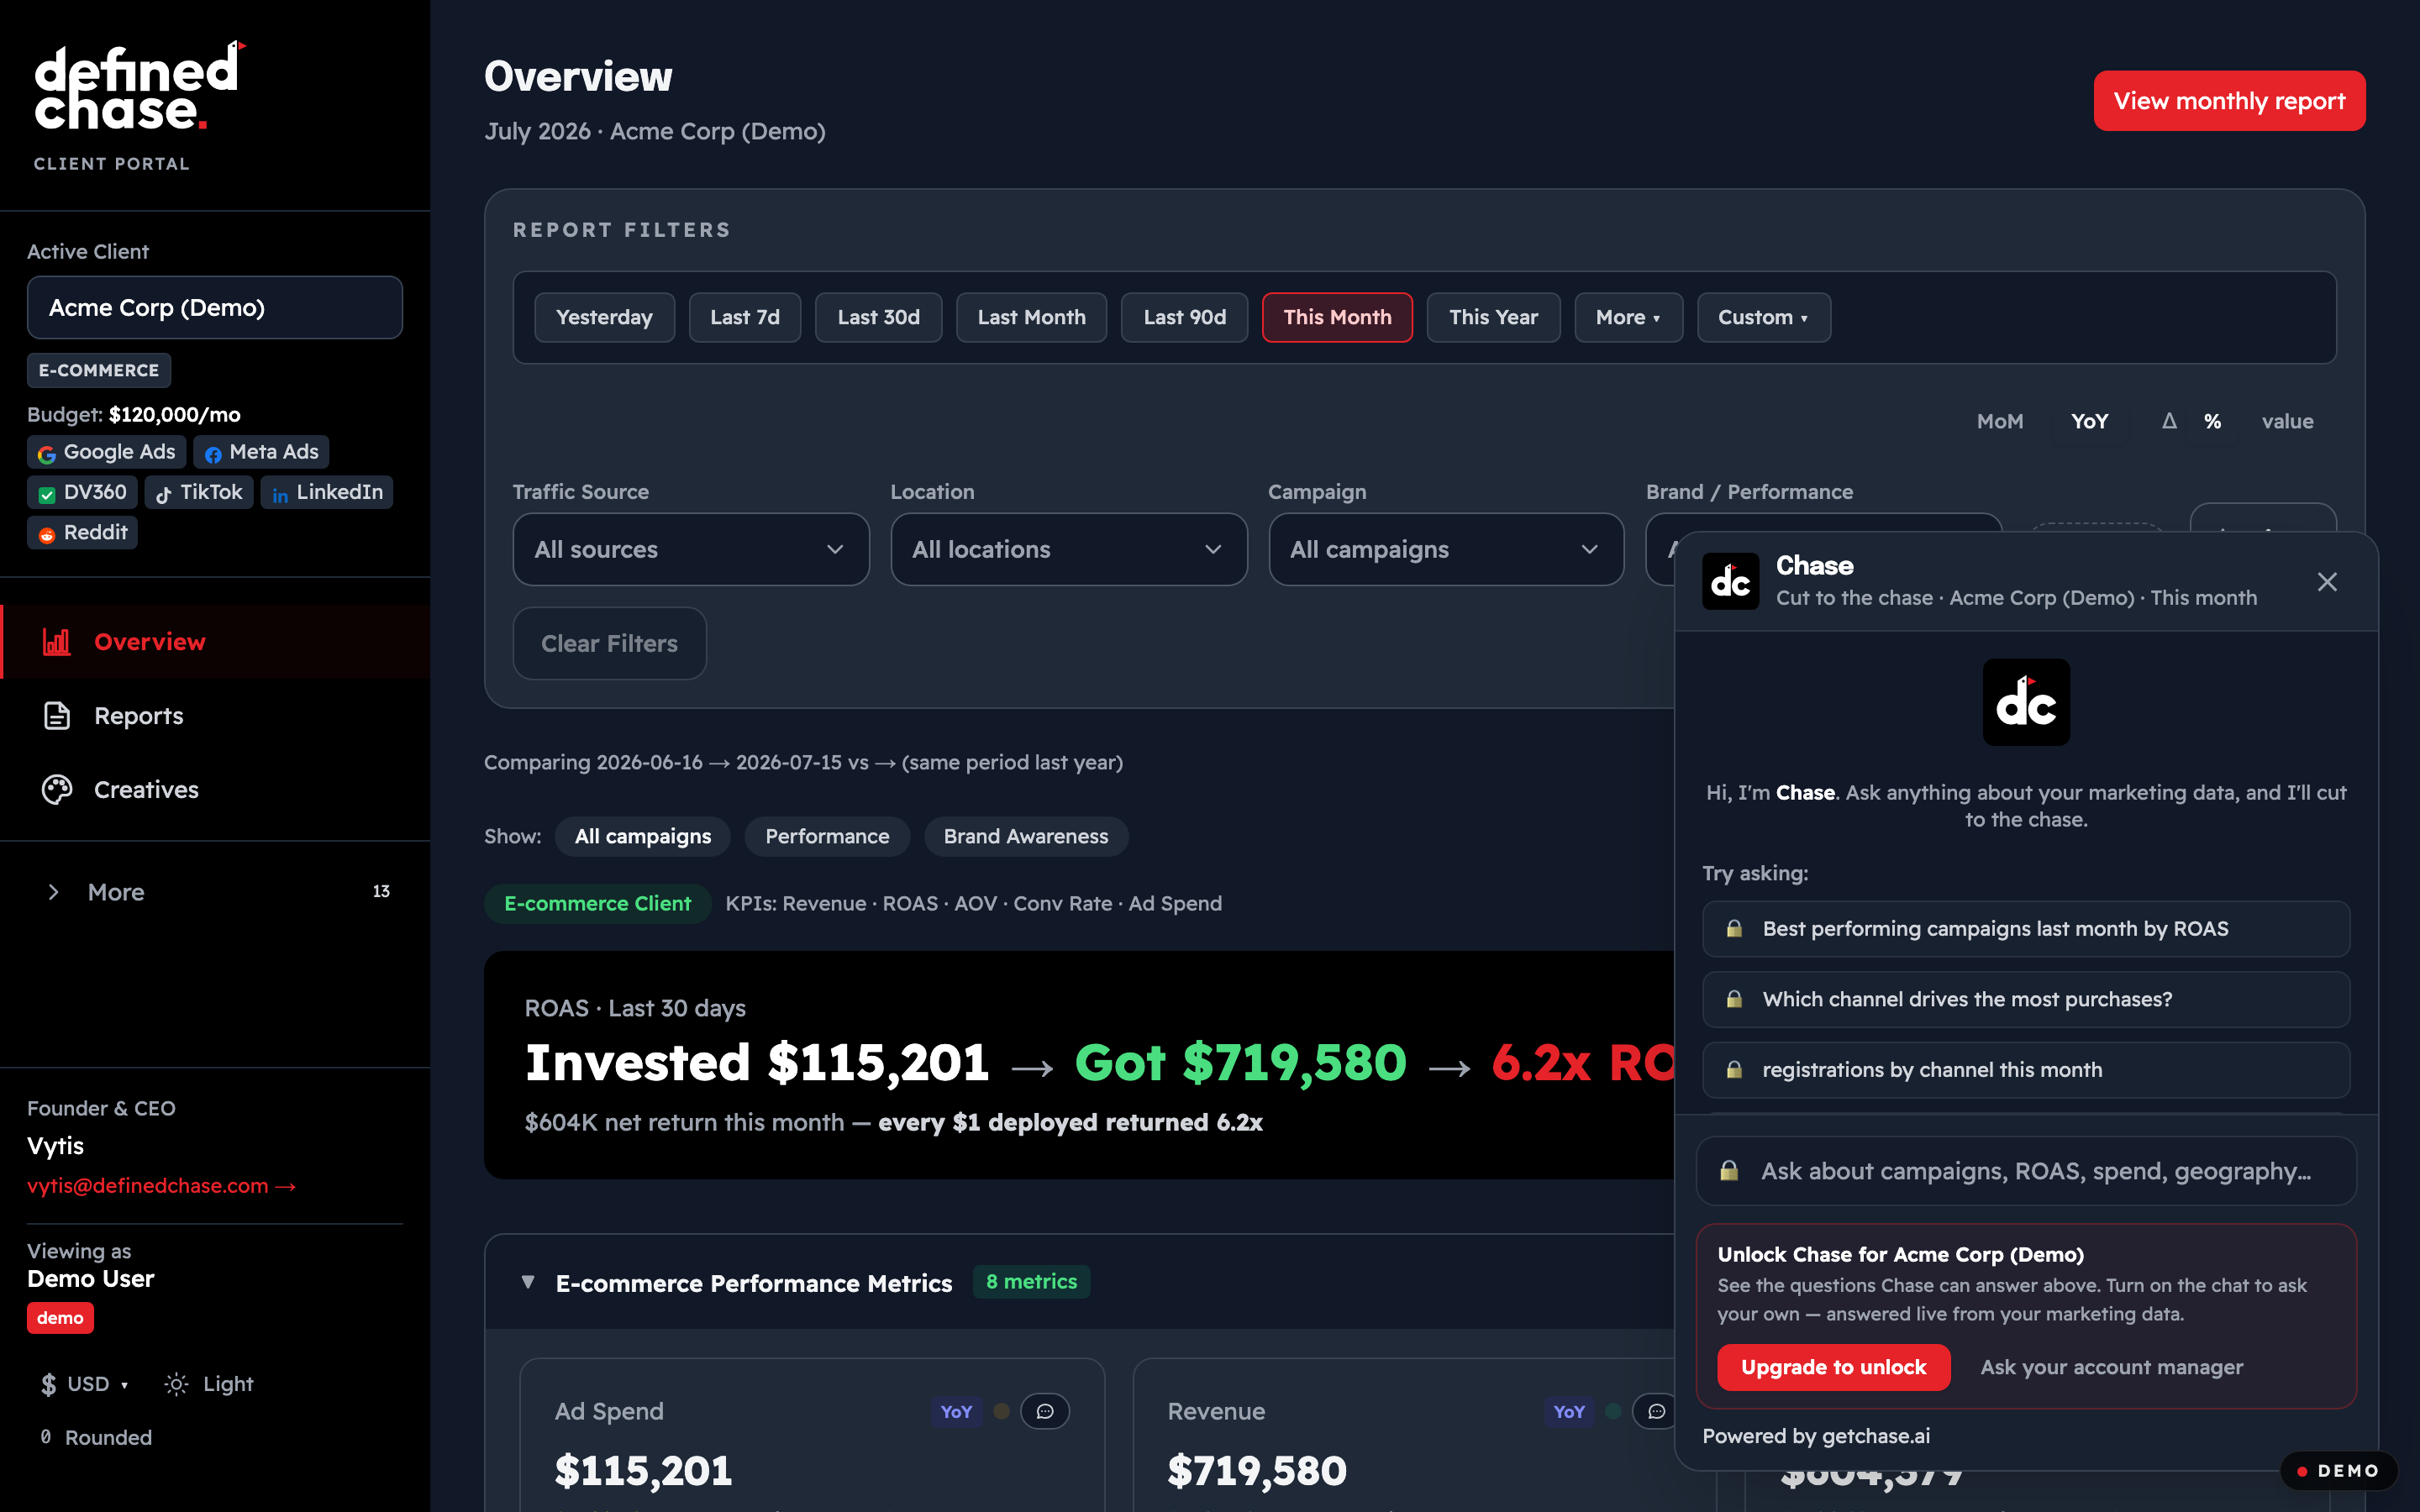
Task: Open the comment icon on Revenue card
Action: [1656, 1411]
